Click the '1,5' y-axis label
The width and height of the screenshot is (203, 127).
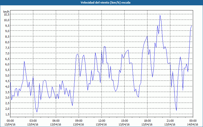click(7, 114)
